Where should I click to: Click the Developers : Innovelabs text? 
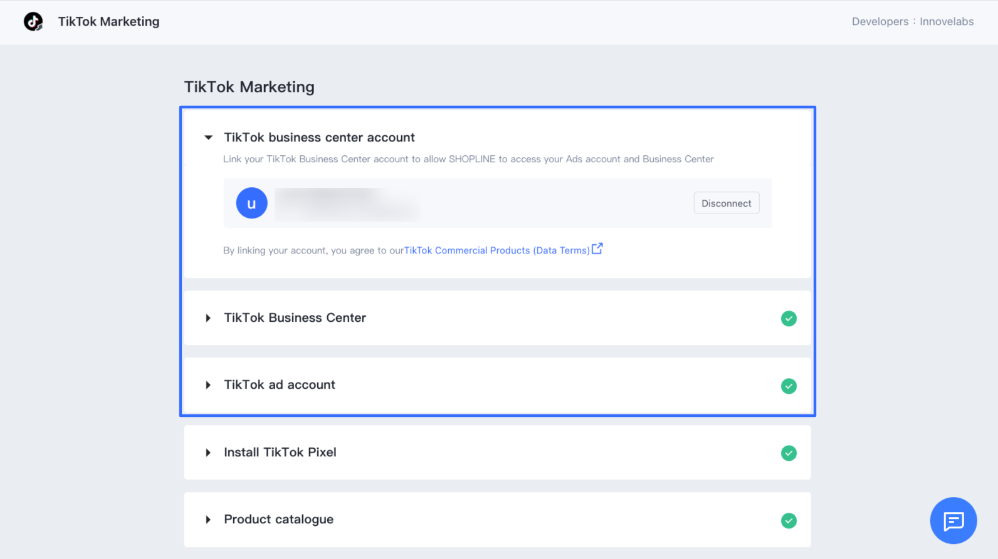pyautogui.click(x=912, y=21)
